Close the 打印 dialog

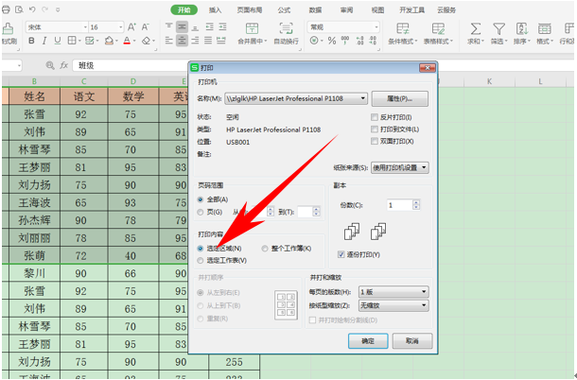click(428, 68)
